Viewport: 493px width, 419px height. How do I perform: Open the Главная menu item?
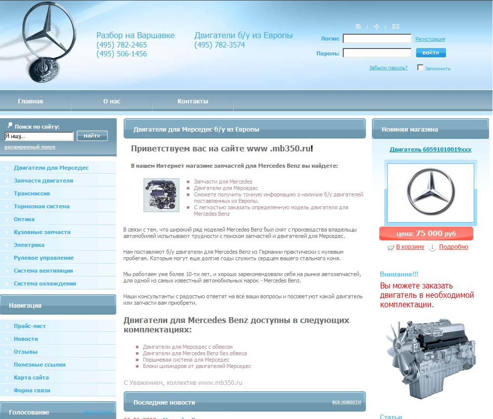[x=31, y=100]
